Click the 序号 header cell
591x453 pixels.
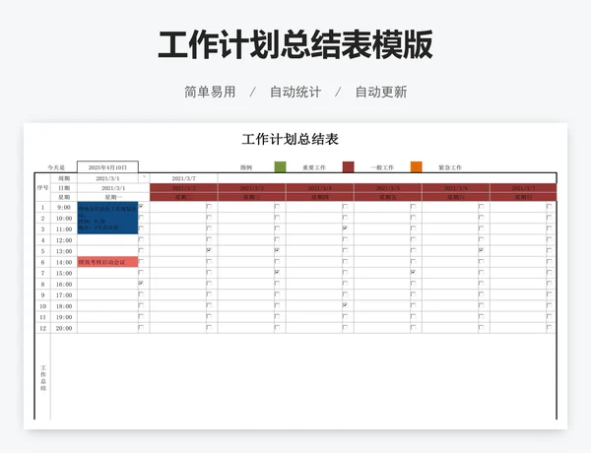tap(42, 187)
